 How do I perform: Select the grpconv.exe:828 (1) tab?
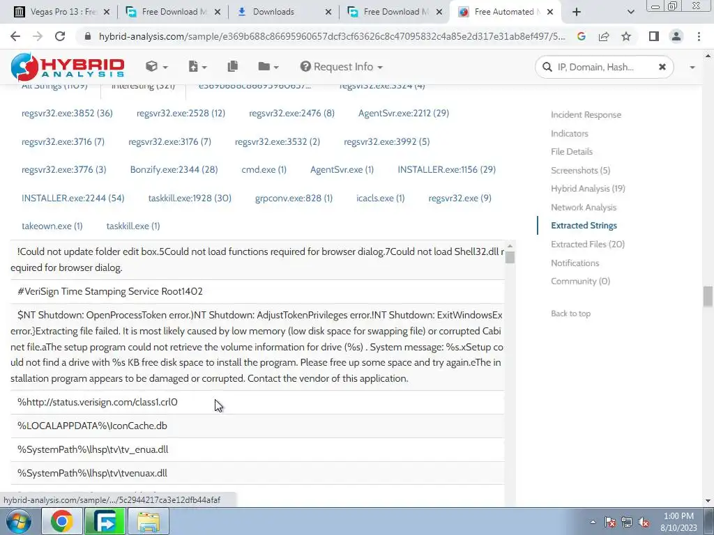coord(294,199)
